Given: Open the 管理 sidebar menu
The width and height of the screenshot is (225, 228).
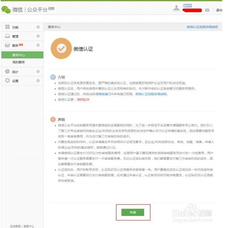Looking at the screenshot, I should coord(22,36).
